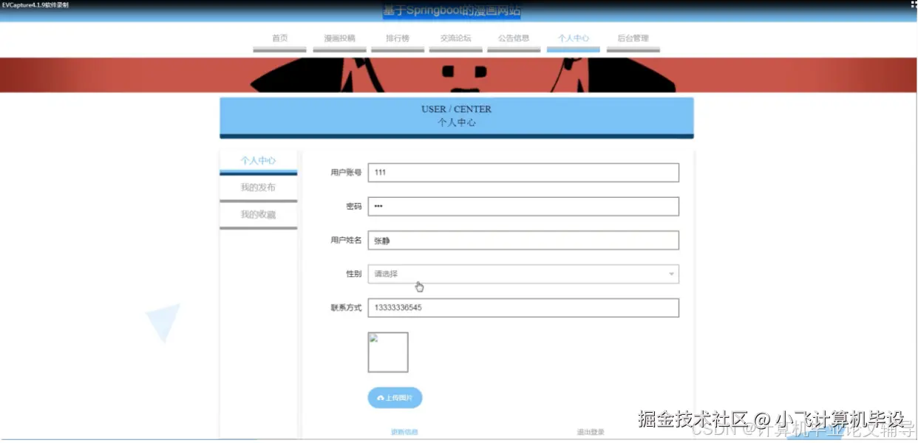Open the 首页 navigation tab
Screen dimensions: 918x443
tap(279, 39)
